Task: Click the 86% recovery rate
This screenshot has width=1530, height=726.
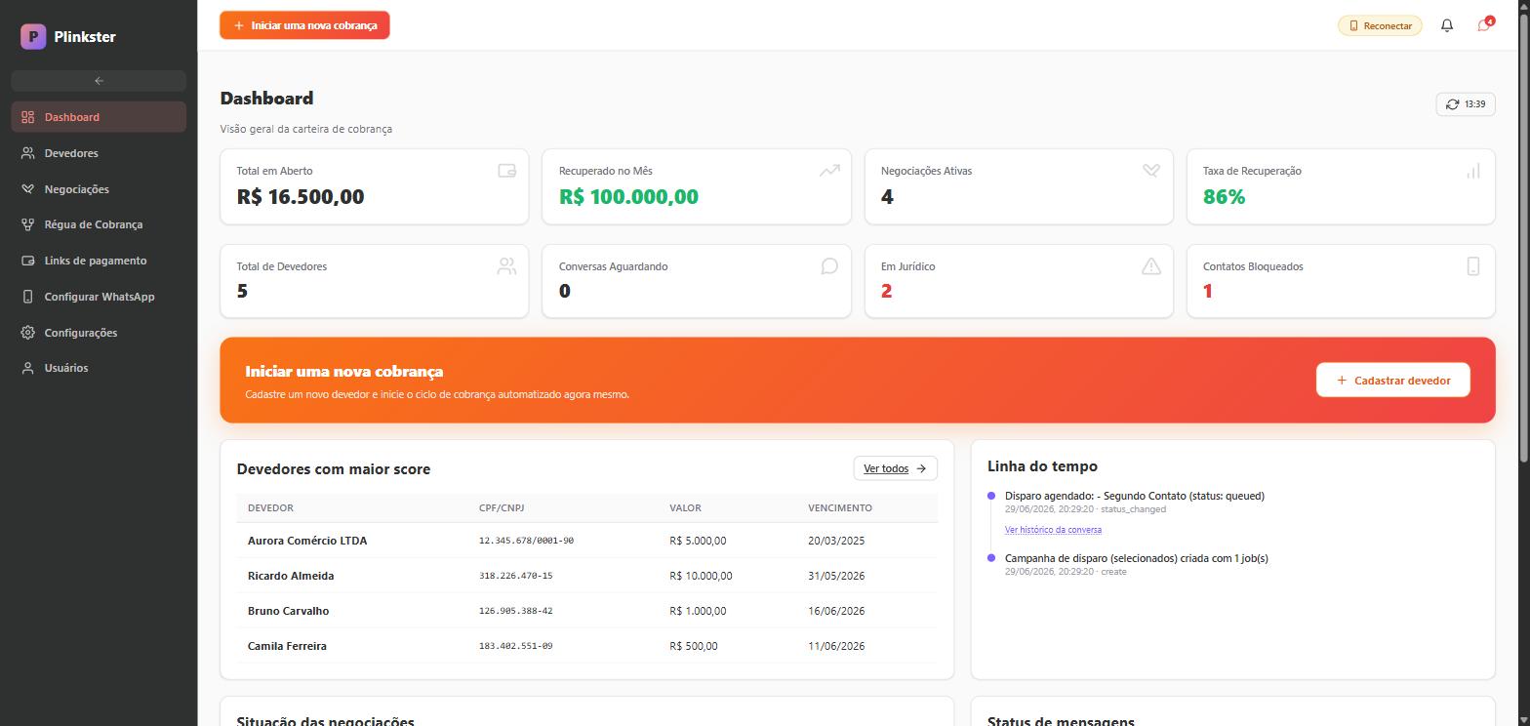Action: click(1224, 197)
